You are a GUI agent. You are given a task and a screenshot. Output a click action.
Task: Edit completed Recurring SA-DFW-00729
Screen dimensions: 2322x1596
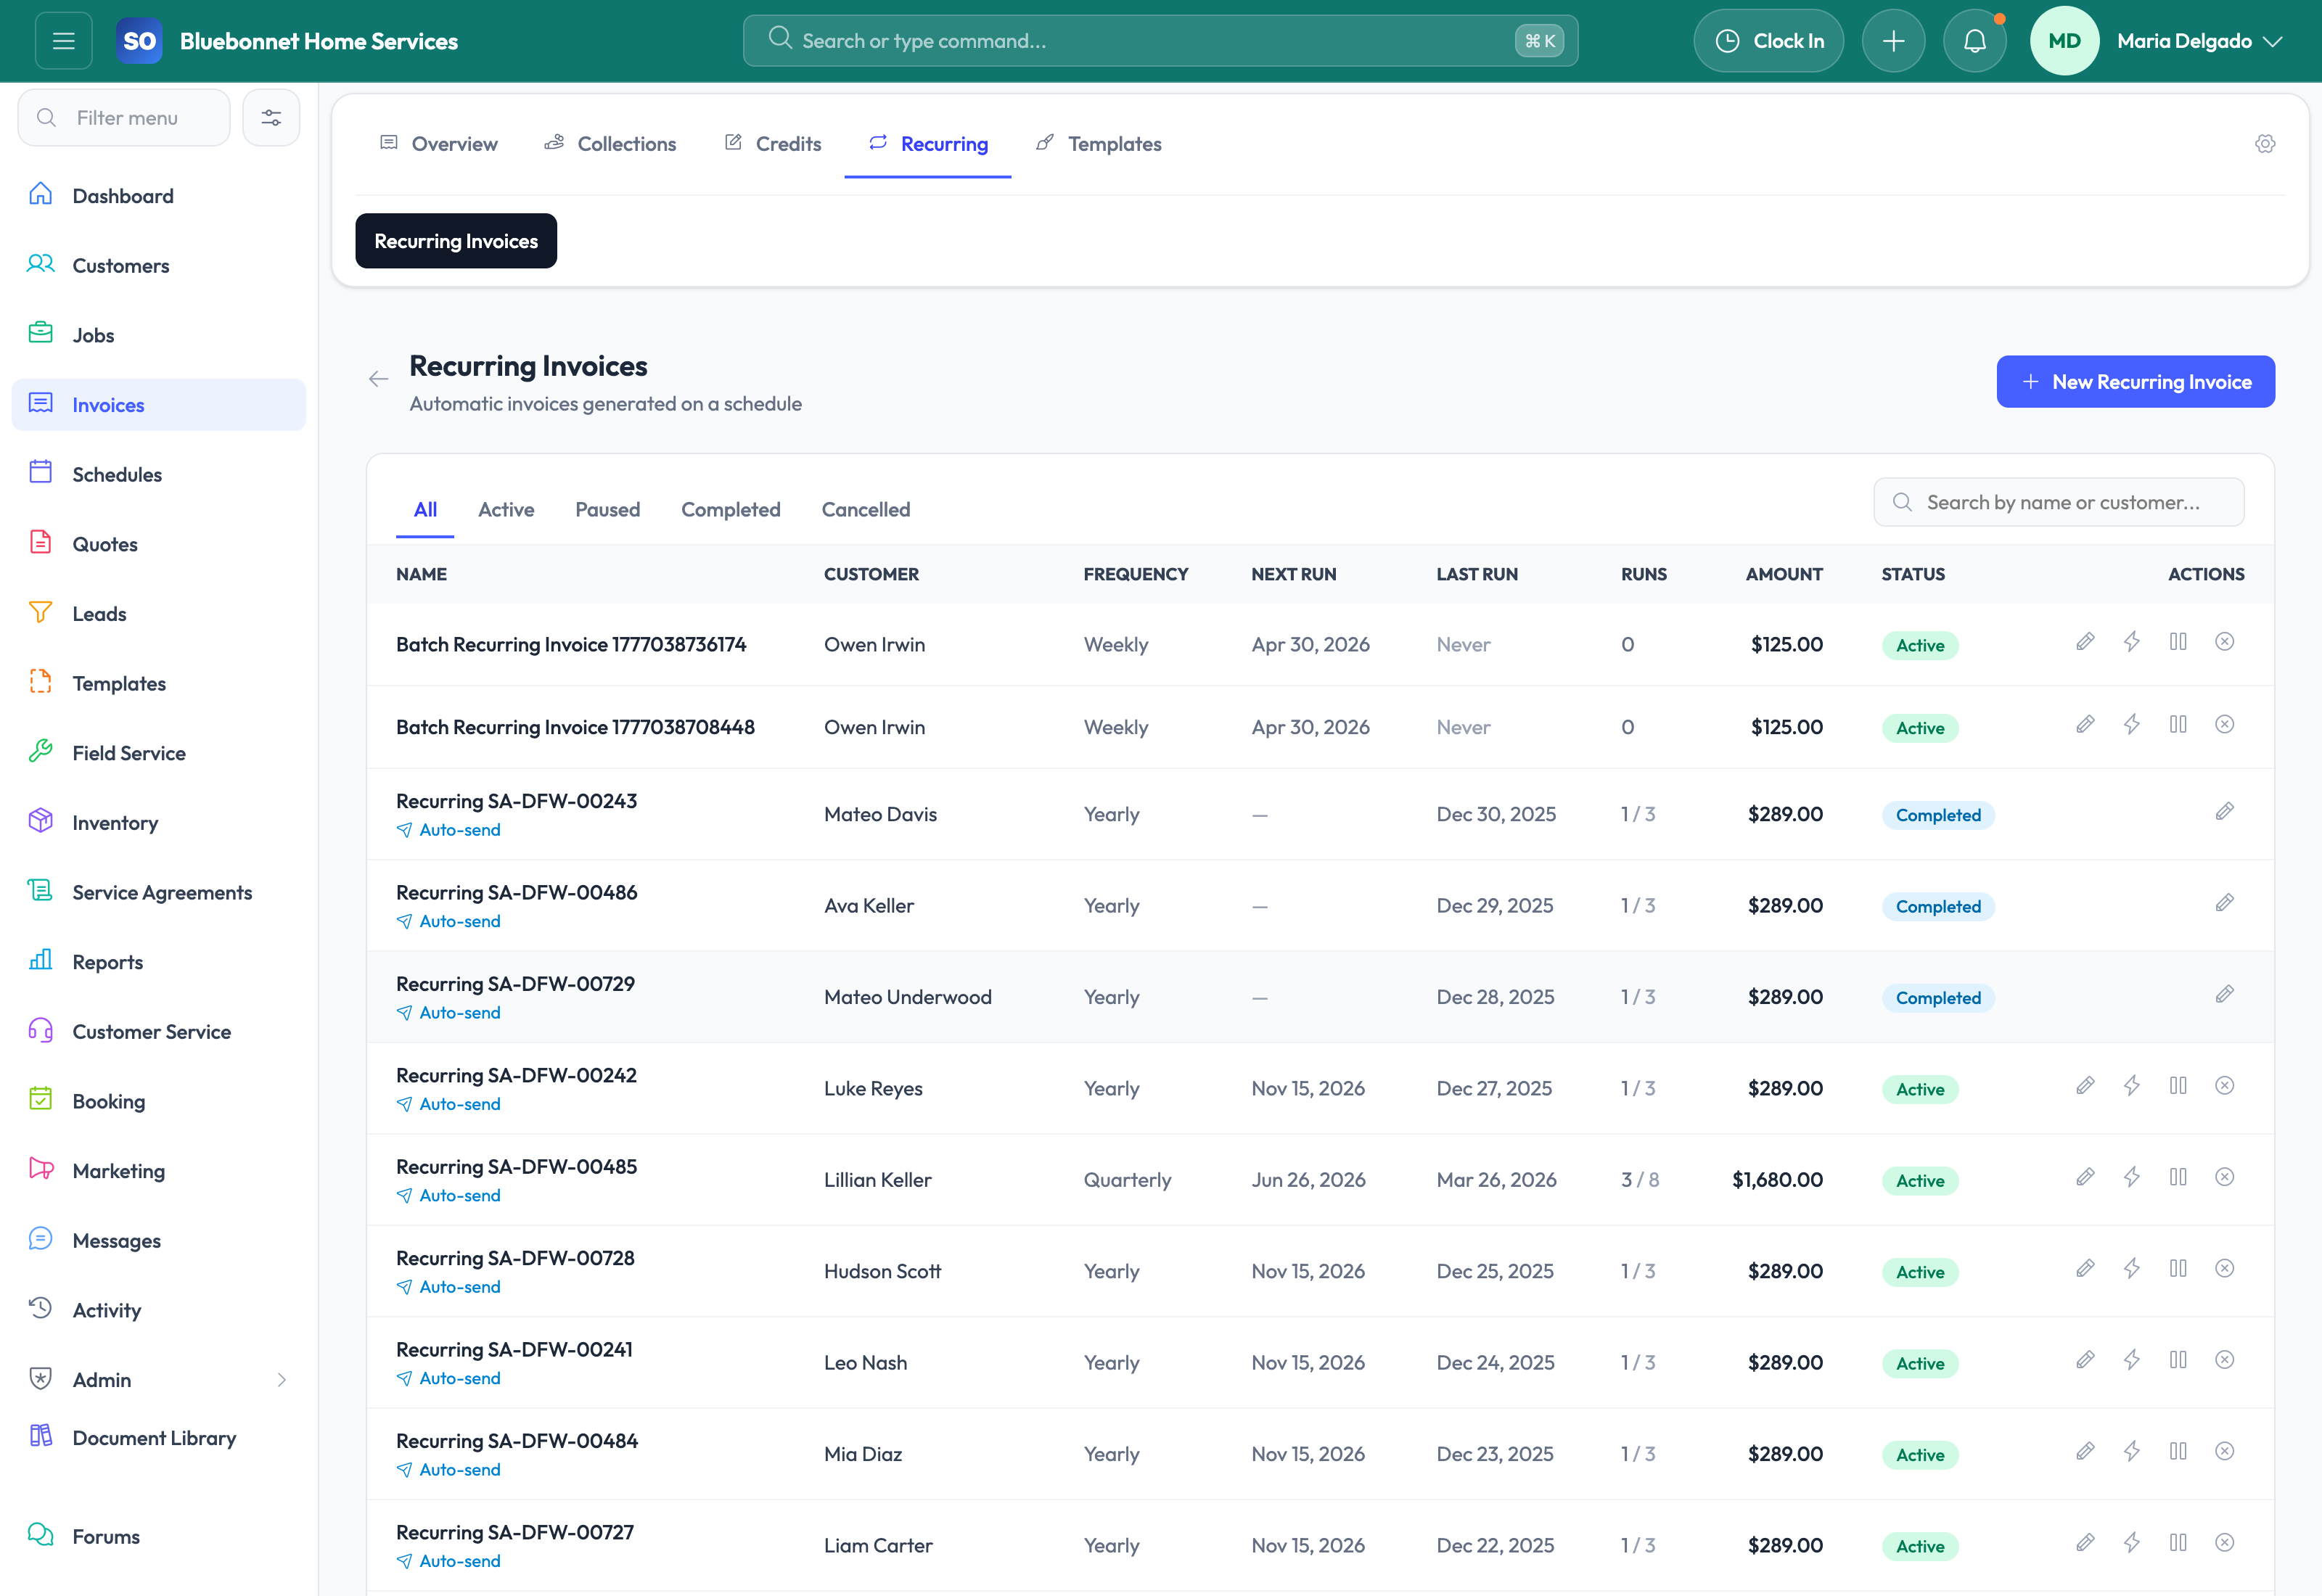pos(2224,995)
